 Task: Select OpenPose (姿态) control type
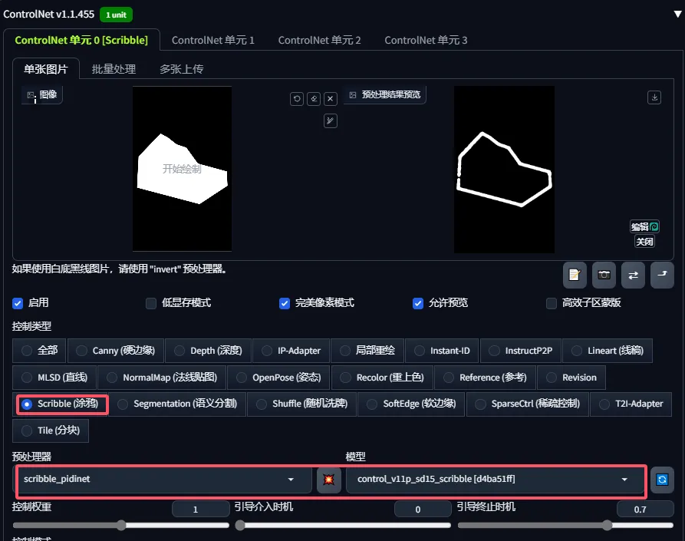point(278,378)
